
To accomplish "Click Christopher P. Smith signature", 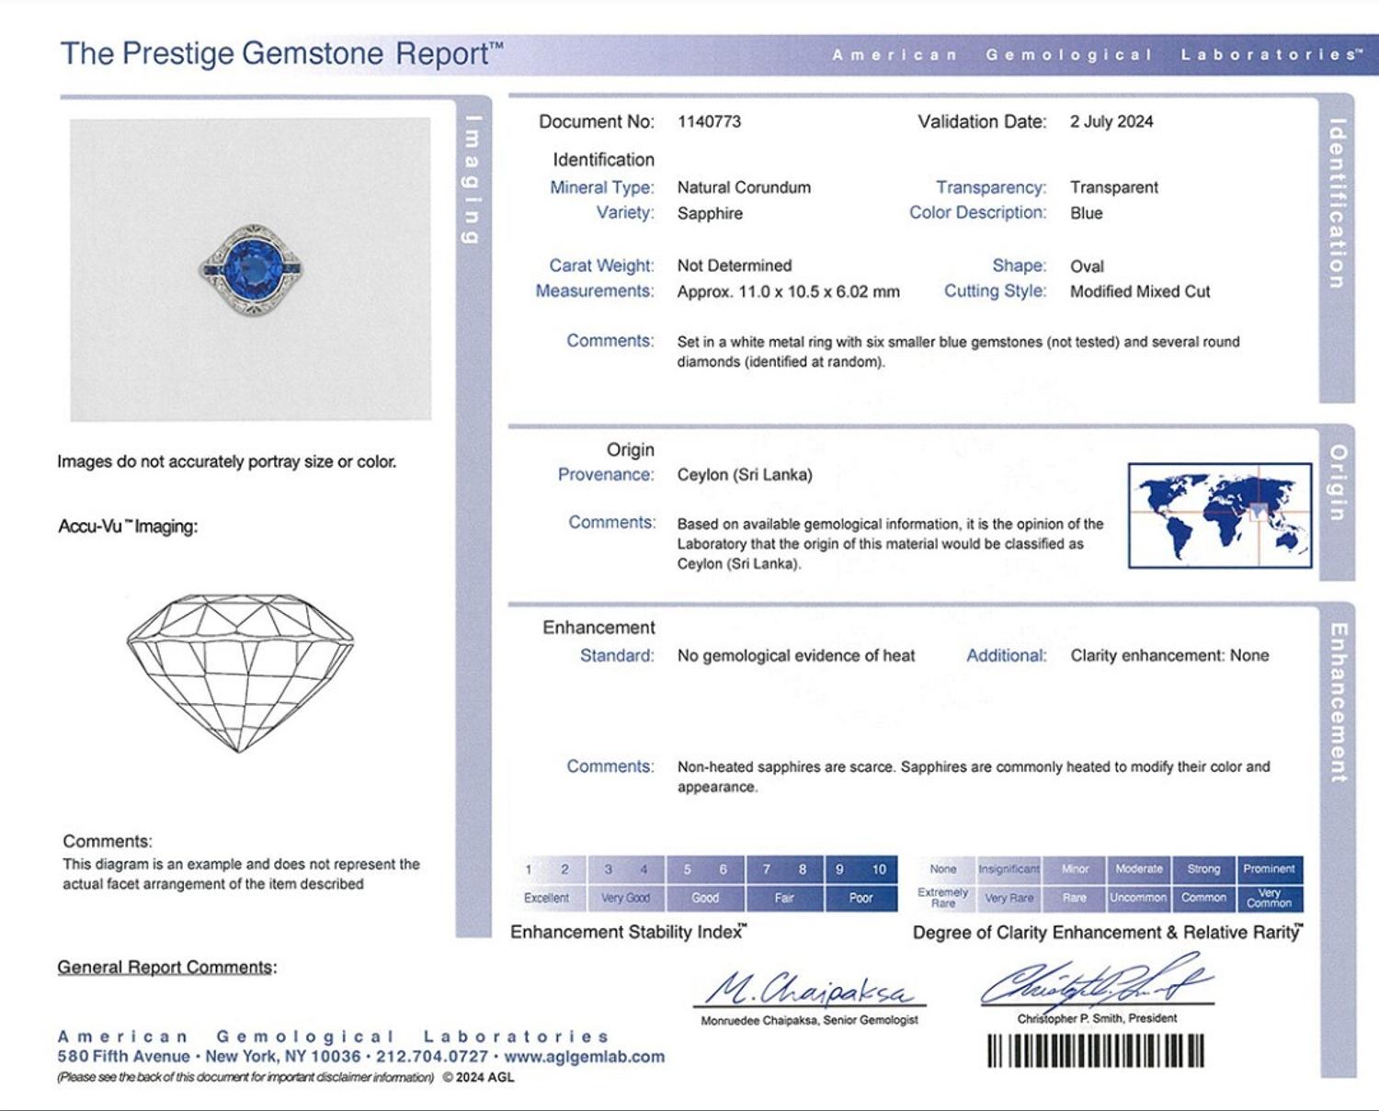I will [1096, 982].
